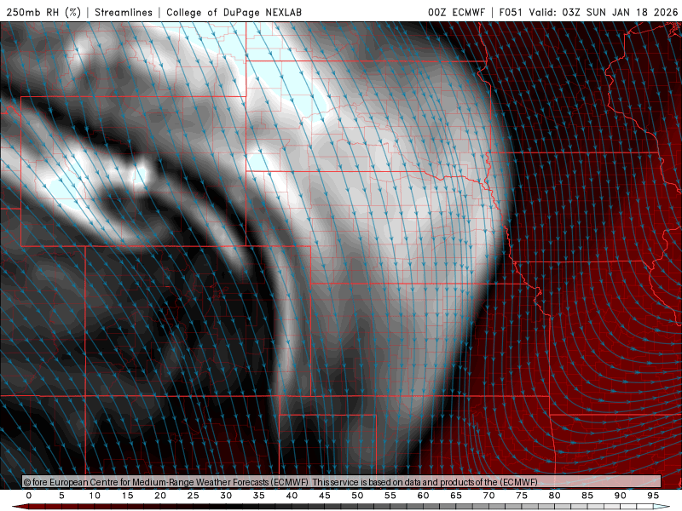Click the 45 value on the color scale
Image resolution: width=682 pixels, height=511 pixels.
[325, 496]
